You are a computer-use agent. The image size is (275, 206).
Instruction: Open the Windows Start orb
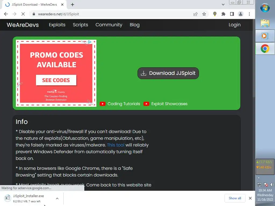click(265, 8)
